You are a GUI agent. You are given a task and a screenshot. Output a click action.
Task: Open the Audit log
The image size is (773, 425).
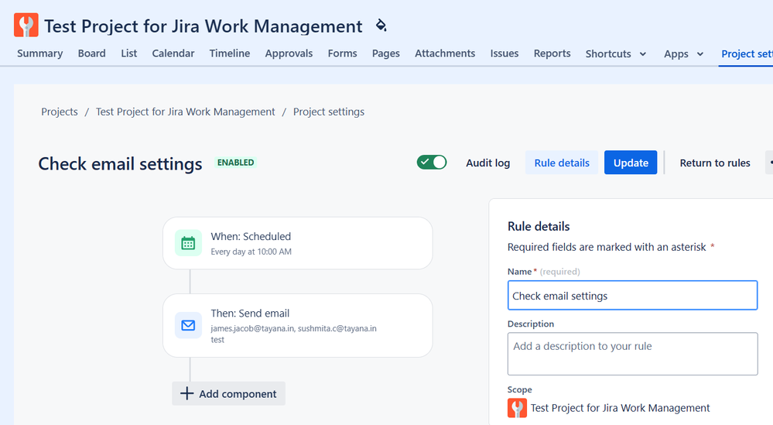click(488, 163)
